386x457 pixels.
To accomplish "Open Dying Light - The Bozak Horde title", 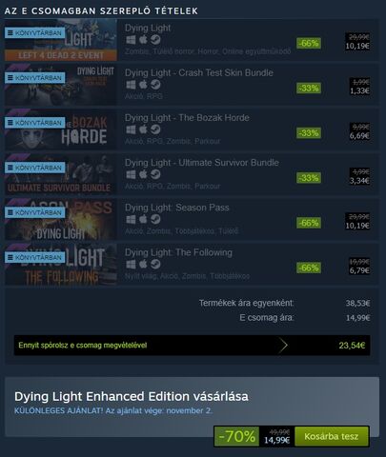I will click(187, 118).
